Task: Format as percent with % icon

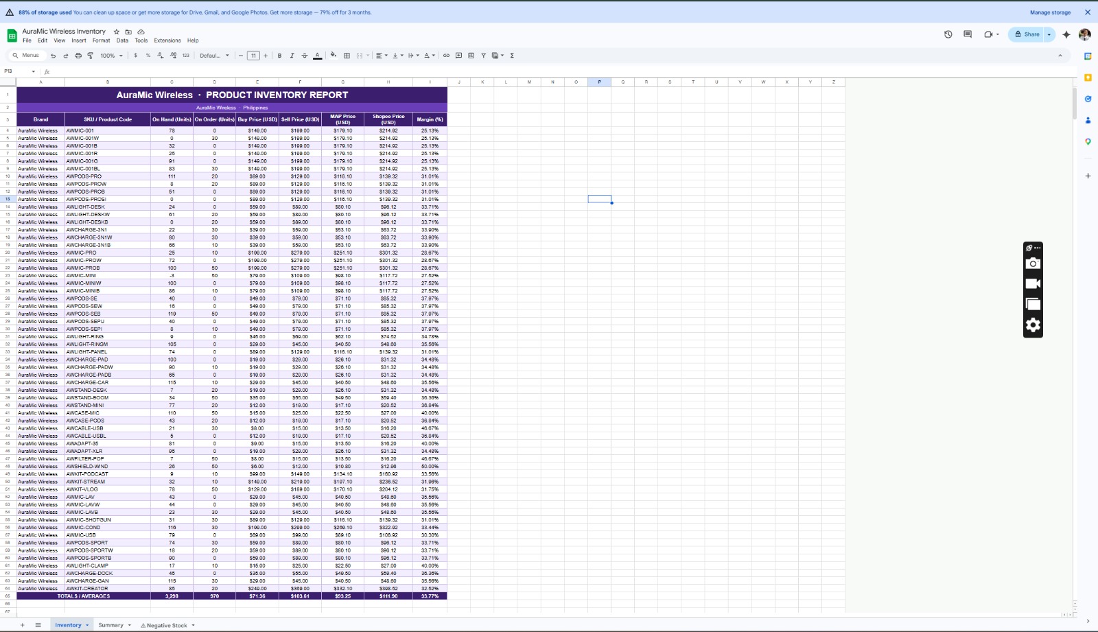Action: click(x=148, y=56)
